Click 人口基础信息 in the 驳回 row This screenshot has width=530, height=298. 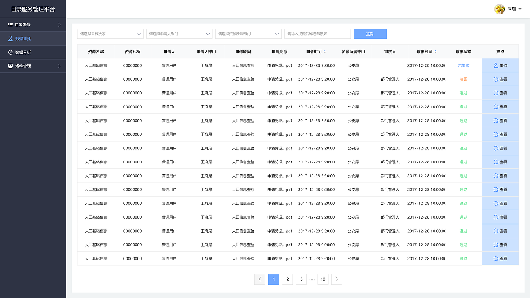tap(96, 79)
